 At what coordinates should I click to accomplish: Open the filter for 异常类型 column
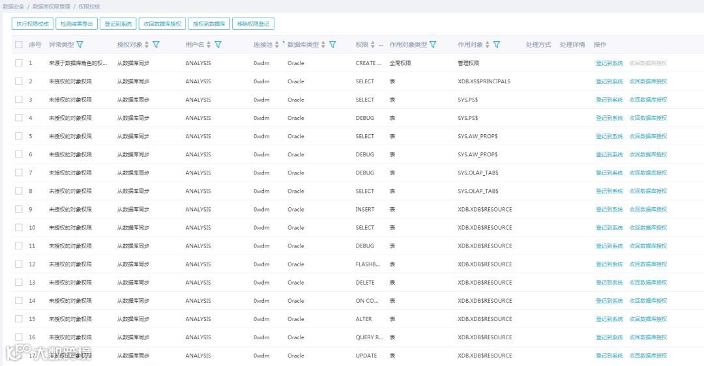tap(80, 44)
